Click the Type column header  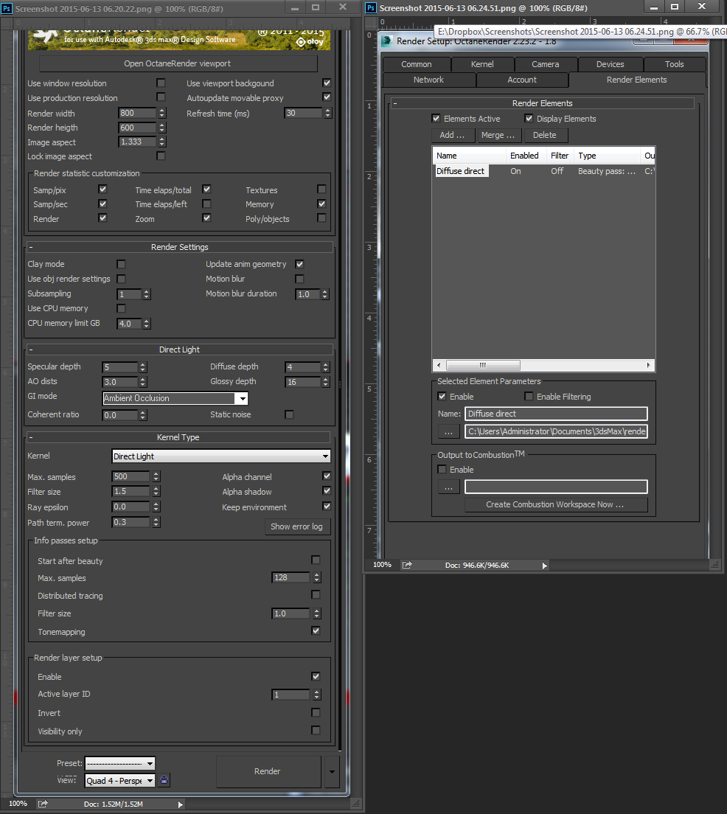point(608,156)
